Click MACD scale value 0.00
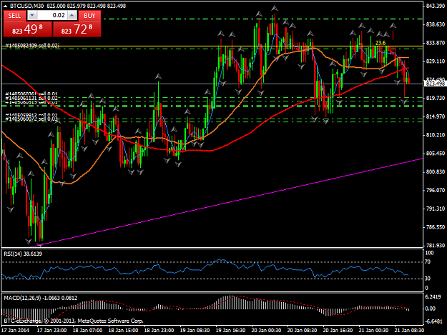Screen dimensions: 447x335 pyautogui.click(x=430, y=309)
